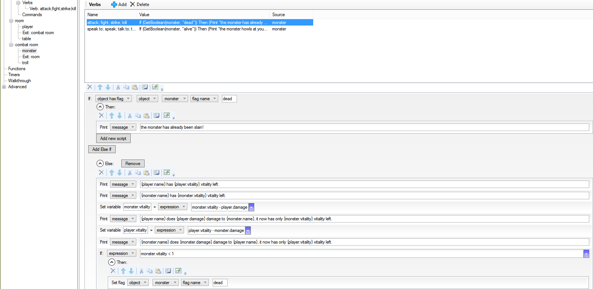Open the 'object has flag' condition dropdown

(113, 99)
